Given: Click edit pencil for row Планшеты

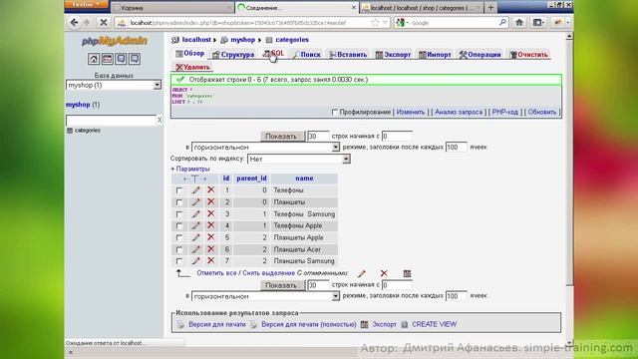Looking at the screenshot, I should [x=196, y=201].
